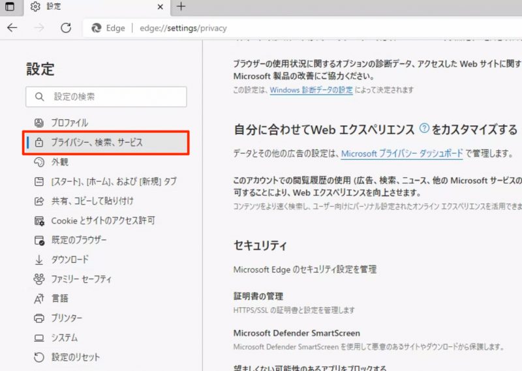
Task: Click the edge://settings/privacy address field
Action: (183, 28)
